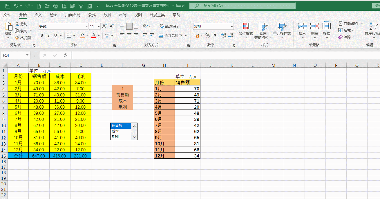This screenshot has width=380, height=199.
Task: Toggle align text left
Action: (x=122, y=35)
